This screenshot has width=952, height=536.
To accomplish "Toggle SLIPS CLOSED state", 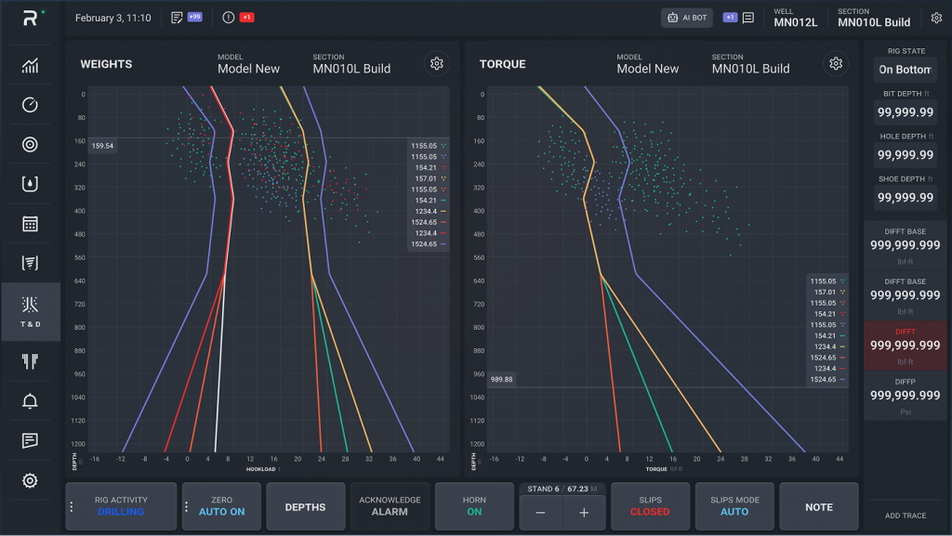I will 650,506.
